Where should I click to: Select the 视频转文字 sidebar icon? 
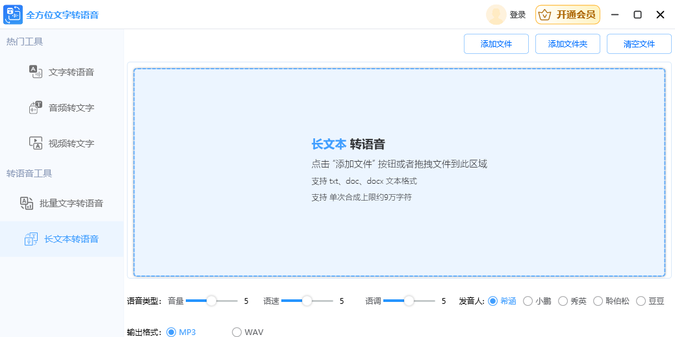35,143
